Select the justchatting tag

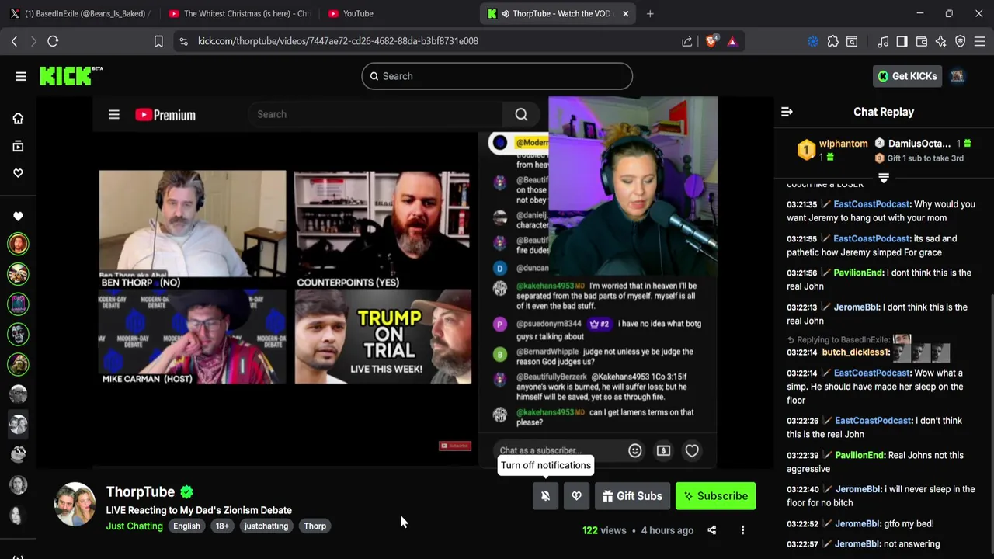[x=266, y=526]
